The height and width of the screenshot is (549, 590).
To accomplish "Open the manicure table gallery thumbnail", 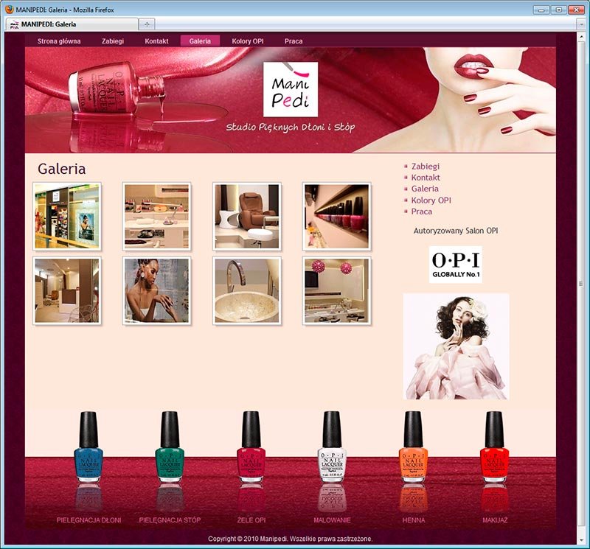I will tap(156, 217).
